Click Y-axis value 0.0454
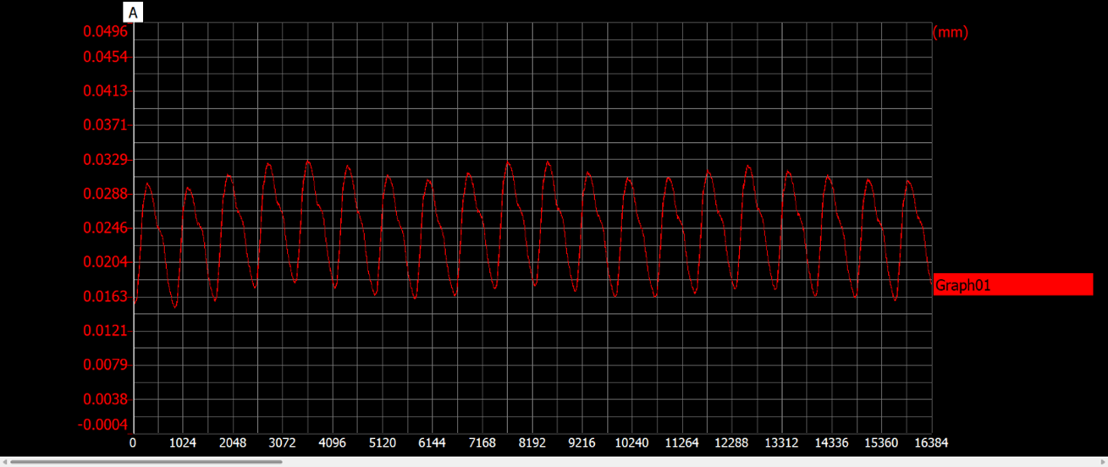 (105, 57)
